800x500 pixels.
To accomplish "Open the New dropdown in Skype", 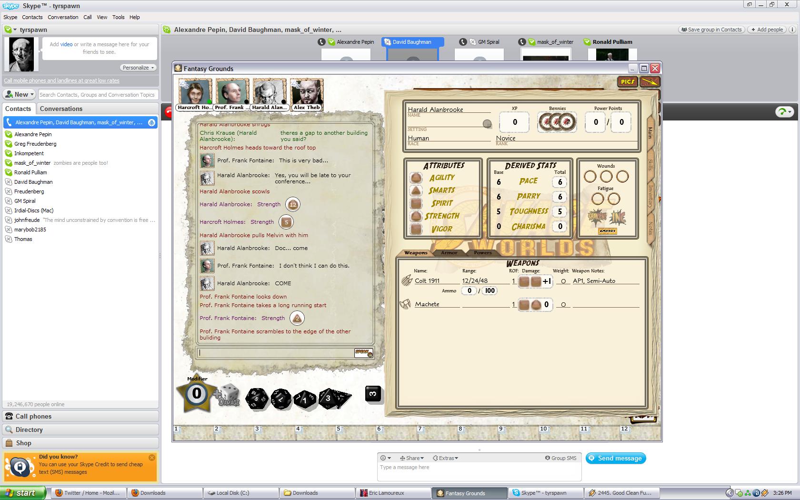I will coord(20,94).
